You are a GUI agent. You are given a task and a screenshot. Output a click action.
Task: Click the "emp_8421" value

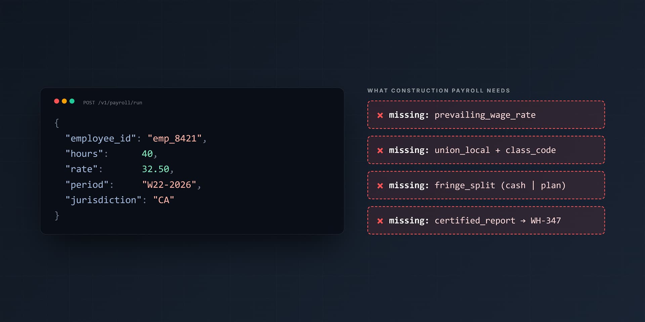point(175,139)
